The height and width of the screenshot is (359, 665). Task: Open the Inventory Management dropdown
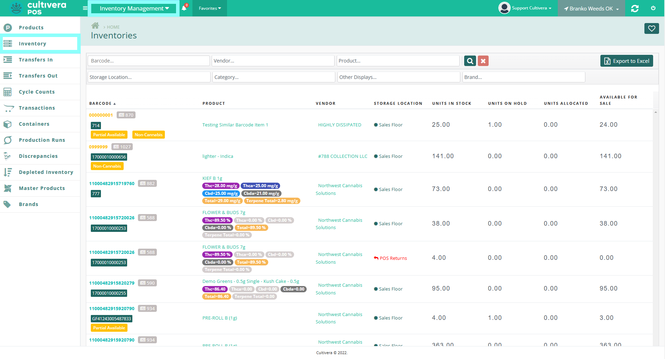pos(134,8)
